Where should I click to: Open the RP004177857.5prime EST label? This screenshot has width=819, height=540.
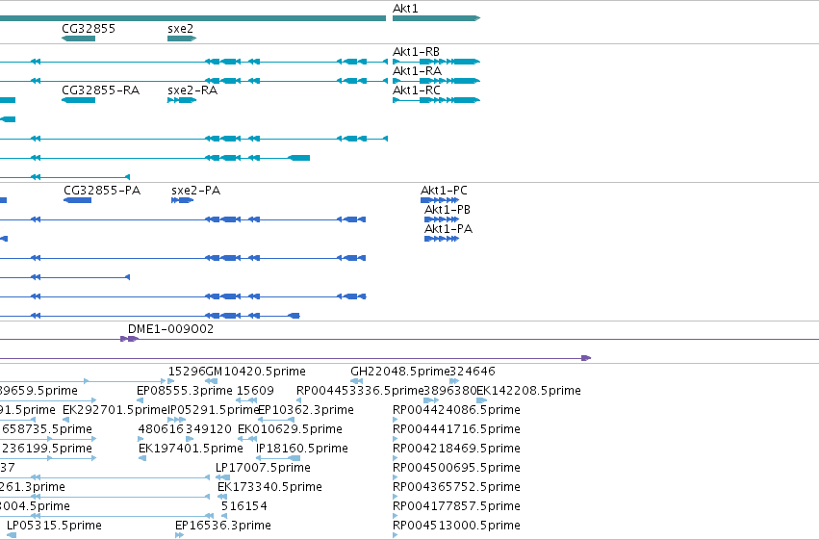456,506
